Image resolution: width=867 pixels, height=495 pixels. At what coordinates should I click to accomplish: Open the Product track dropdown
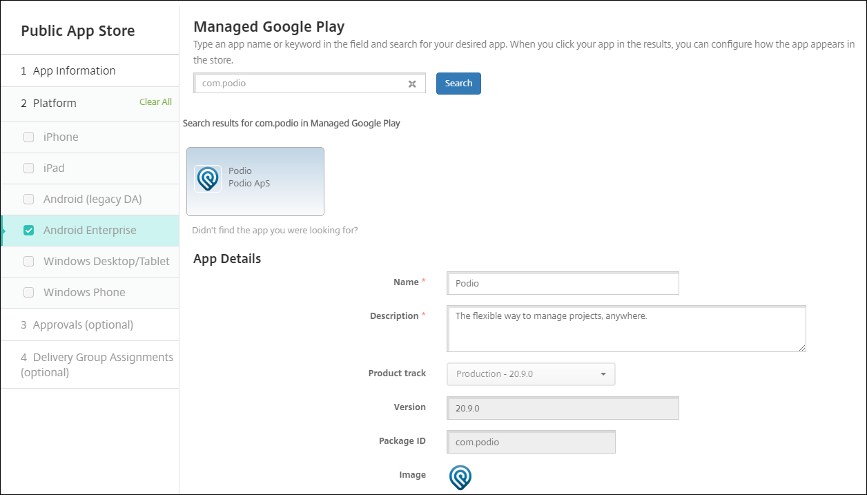tap(531, 374)
